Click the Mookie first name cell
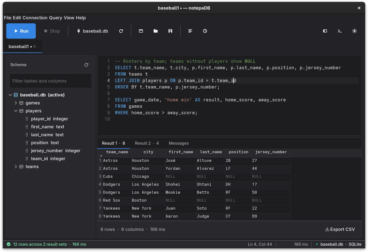 coord(181,192)
